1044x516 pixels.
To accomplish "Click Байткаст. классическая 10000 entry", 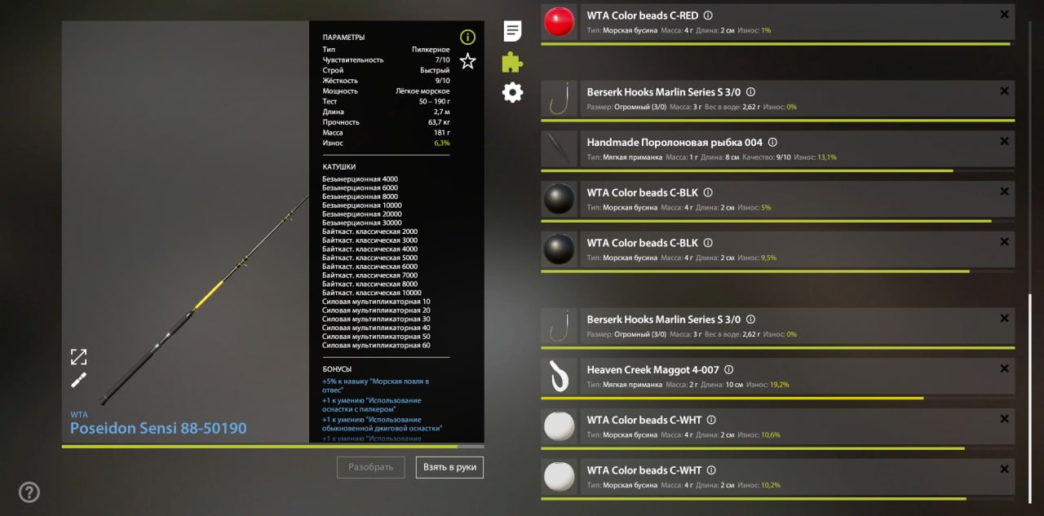I will point(372,293).
